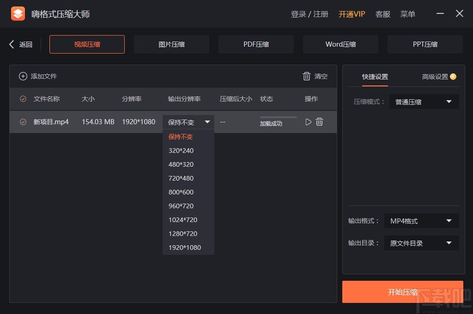Click the 清空 trash icon to clear list
473x314 pixels.
[307, 76]
